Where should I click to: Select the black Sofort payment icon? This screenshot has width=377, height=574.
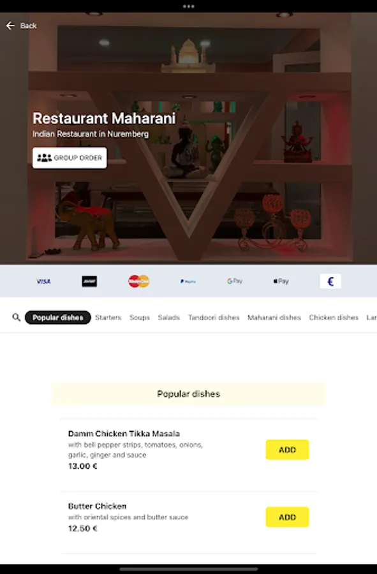tap(89, 281)
